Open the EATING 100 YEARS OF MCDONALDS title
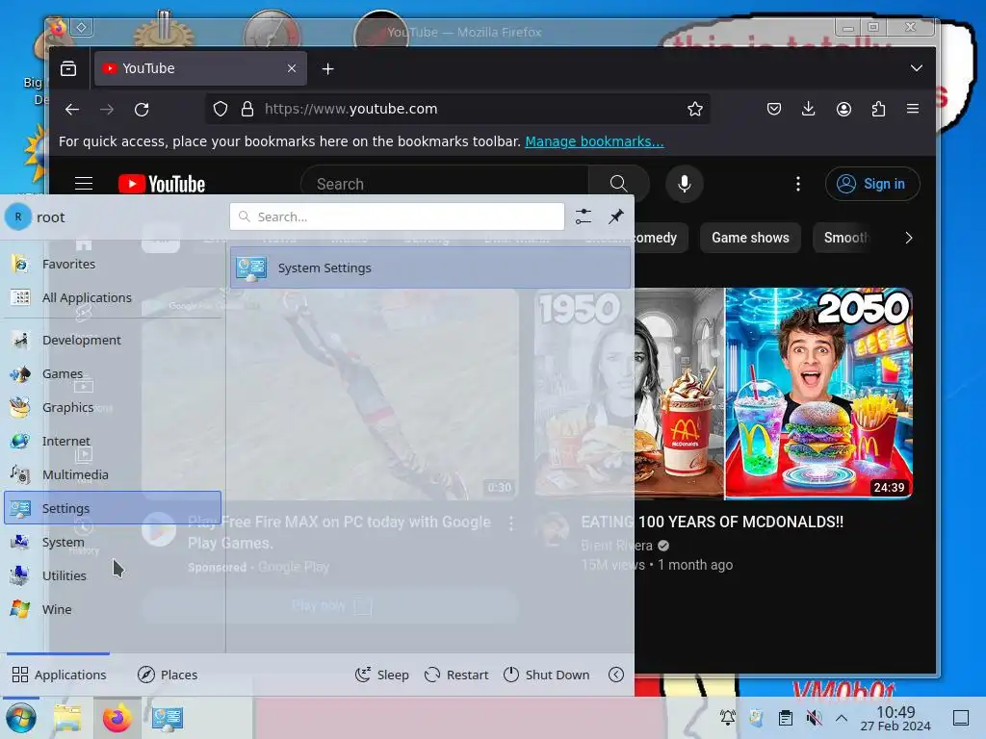Image resolution: width=986 pixels, height=739 pixels. 712,522
